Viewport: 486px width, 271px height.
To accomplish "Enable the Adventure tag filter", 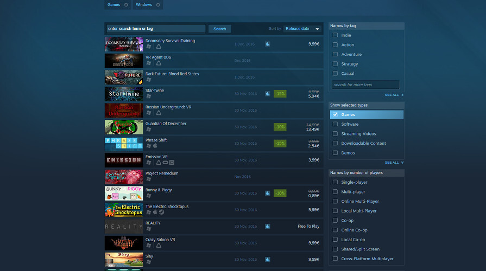I will [336, 54].
